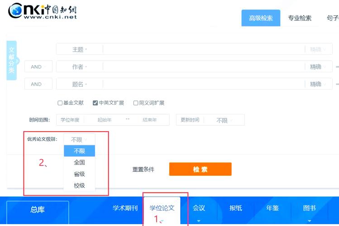Open the AND operator dropdown beside 作者
This screenshot has height=226, width=339.
[38, 67]
